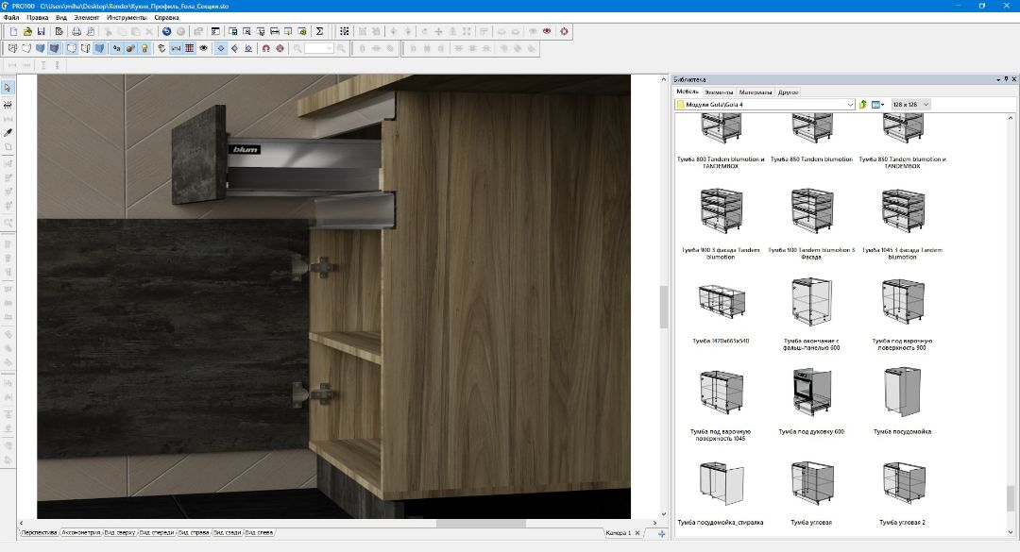Click the Print icon in toolbar
This screenshot has height=552, width=1020.
tap(76, 31)
